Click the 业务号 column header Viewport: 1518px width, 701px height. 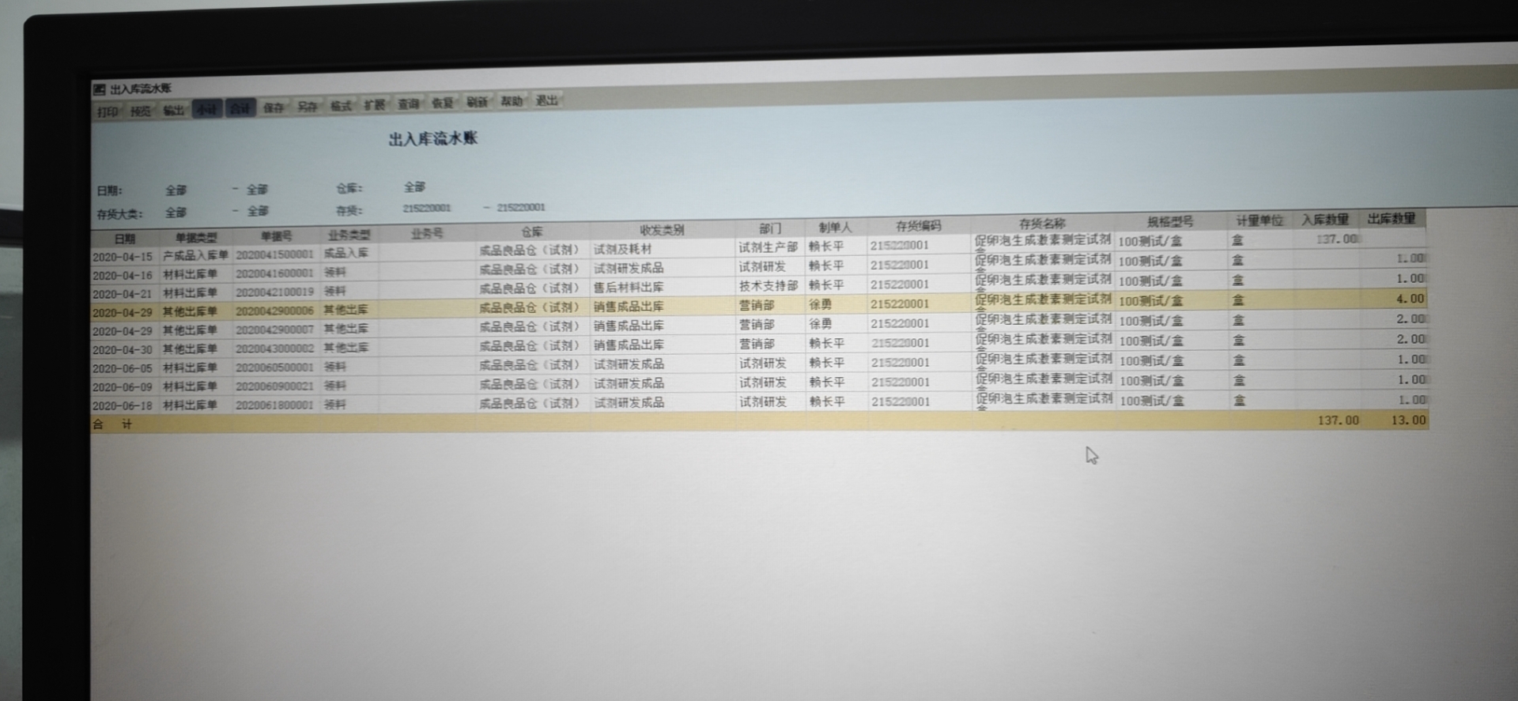[x=428, y=233]
